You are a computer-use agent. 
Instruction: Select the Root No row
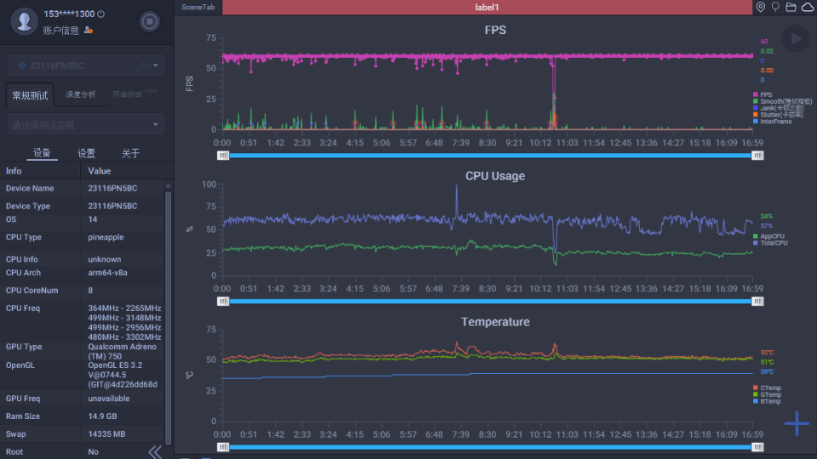coord(83,451)
